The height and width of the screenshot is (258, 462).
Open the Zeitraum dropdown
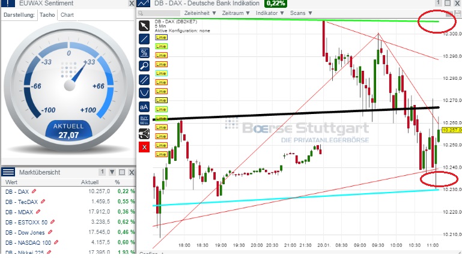pyautogui.click(x=236, y=13)
